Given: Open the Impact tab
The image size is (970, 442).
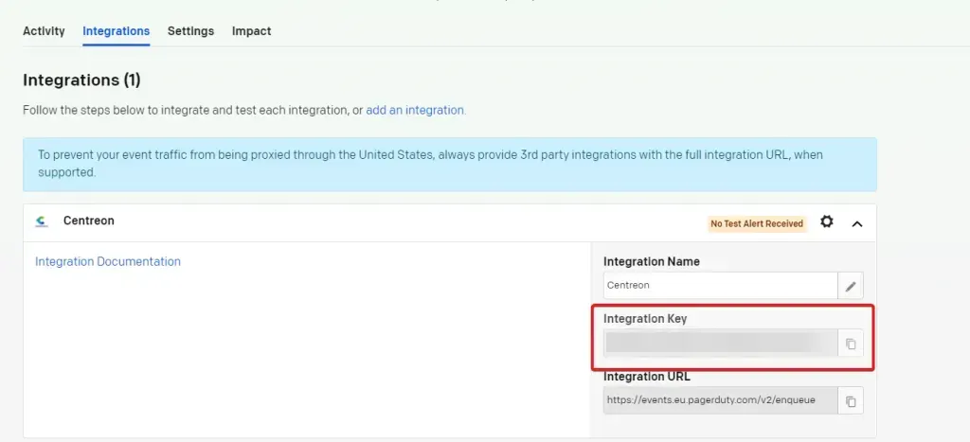Looking at the screenshot, I should click(251, 31).
